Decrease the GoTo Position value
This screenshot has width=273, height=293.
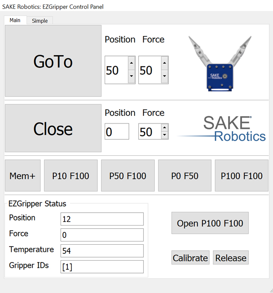click(x=131, y=77)
